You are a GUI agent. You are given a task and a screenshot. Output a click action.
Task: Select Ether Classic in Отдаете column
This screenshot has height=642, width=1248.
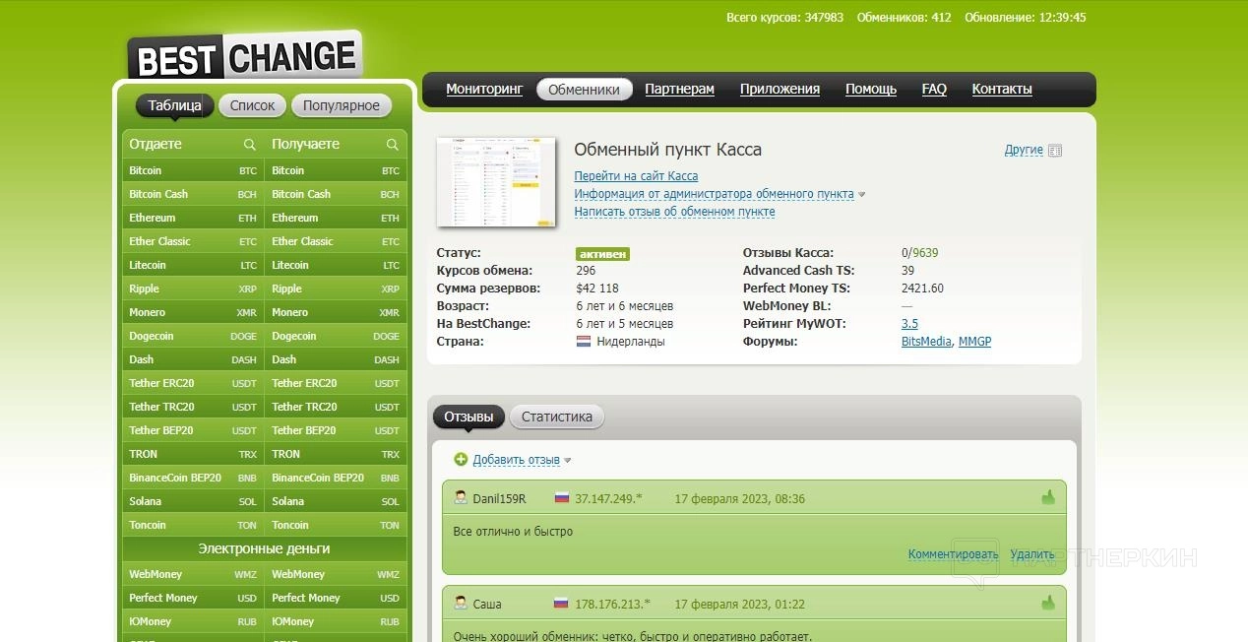coord(193,241)
